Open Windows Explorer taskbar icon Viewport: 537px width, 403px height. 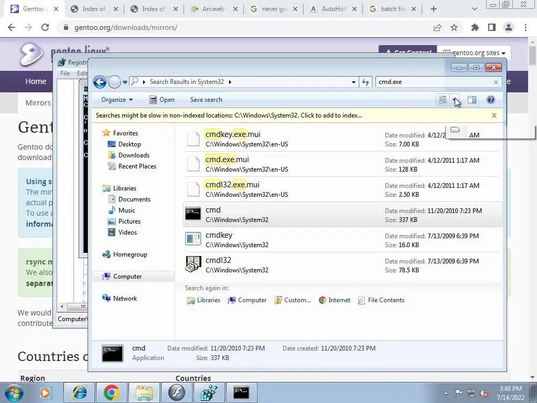(144, 393)
